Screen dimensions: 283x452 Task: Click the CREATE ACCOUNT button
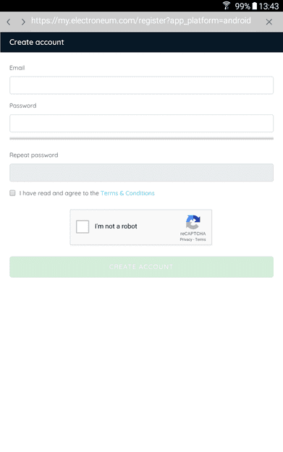pyautogui.click(x=141, y=267)
